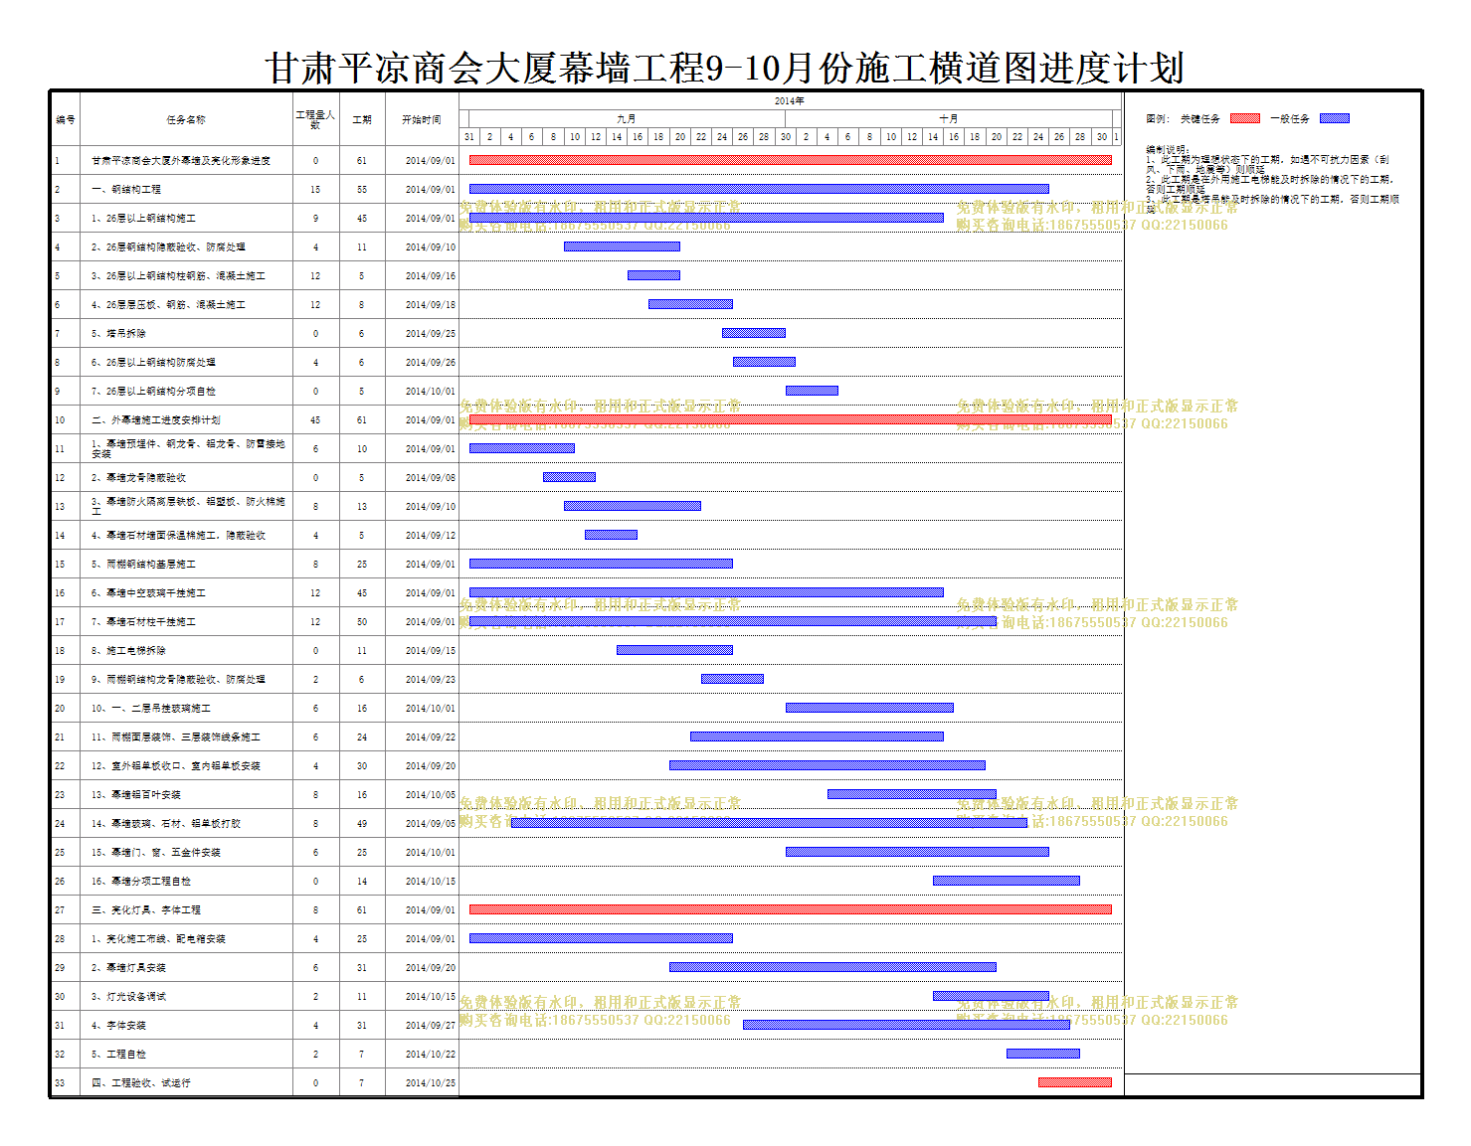Viewport: 1471px width, 1146px height.
Task: Click start date 2014/09/27 in row 31
Action: coord(430,1025)
